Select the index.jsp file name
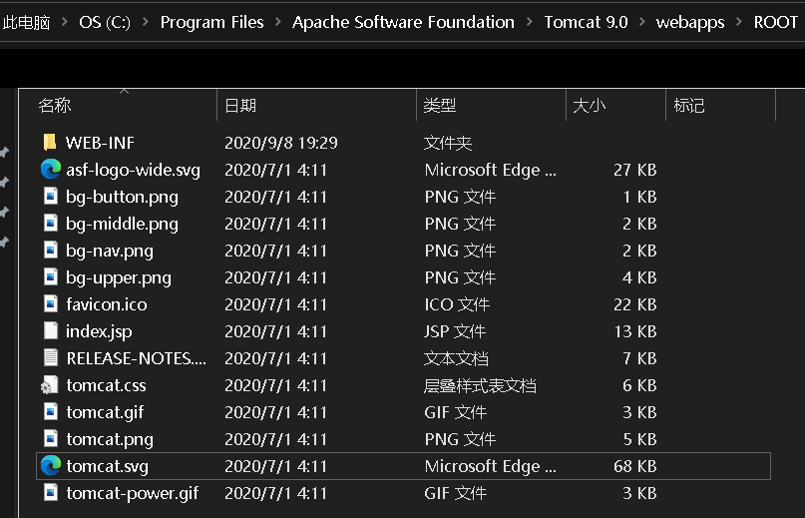The height and width of the screenshot is (518, 805). coord(99,331)
